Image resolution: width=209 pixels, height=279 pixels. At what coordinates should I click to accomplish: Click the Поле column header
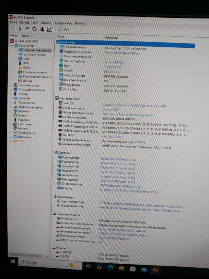(x=60, y=37)
